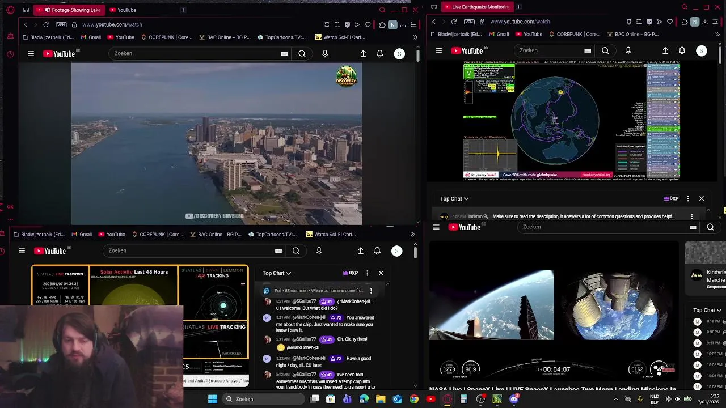Open guide menu in 3I/ATLAS tracking window
Image resolution: width=726 pixels, height=408 pixels.
[x=22, y=251]
